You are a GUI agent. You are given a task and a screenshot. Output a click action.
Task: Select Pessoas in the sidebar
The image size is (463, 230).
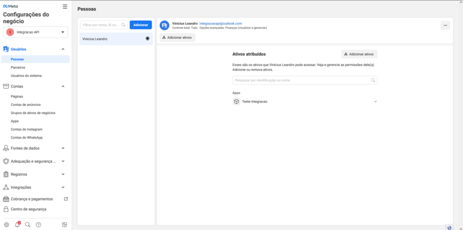point(35,59)
